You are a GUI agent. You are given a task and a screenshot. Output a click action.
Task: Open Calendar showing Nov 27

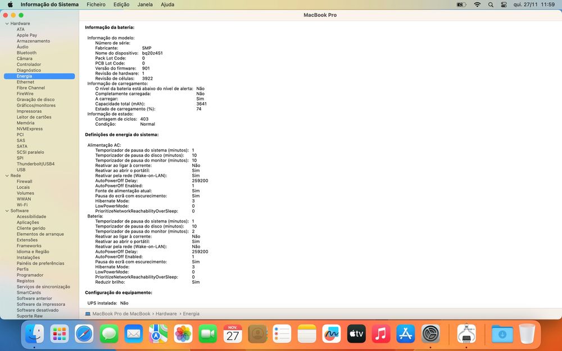(233, 334)
